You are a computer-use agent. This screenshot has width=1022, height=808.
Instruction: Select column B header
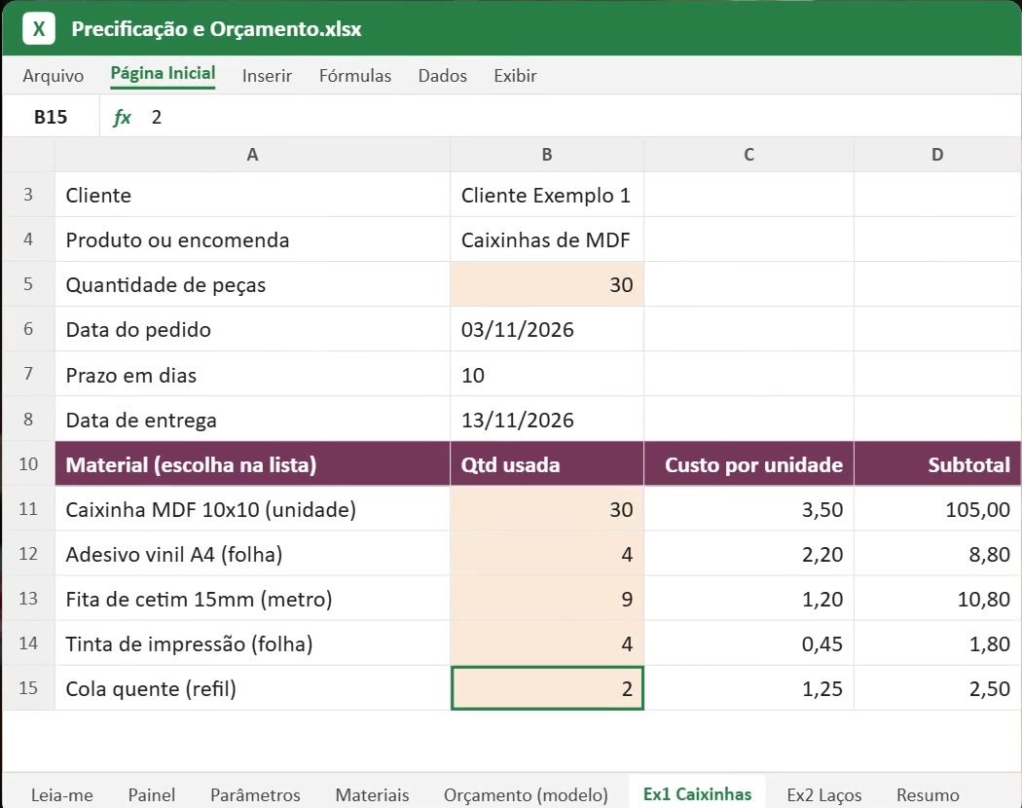(x=547, y=155)
